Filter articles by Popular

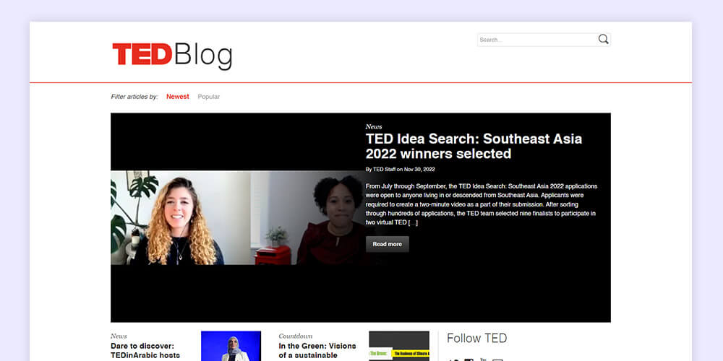click(208, 97)
